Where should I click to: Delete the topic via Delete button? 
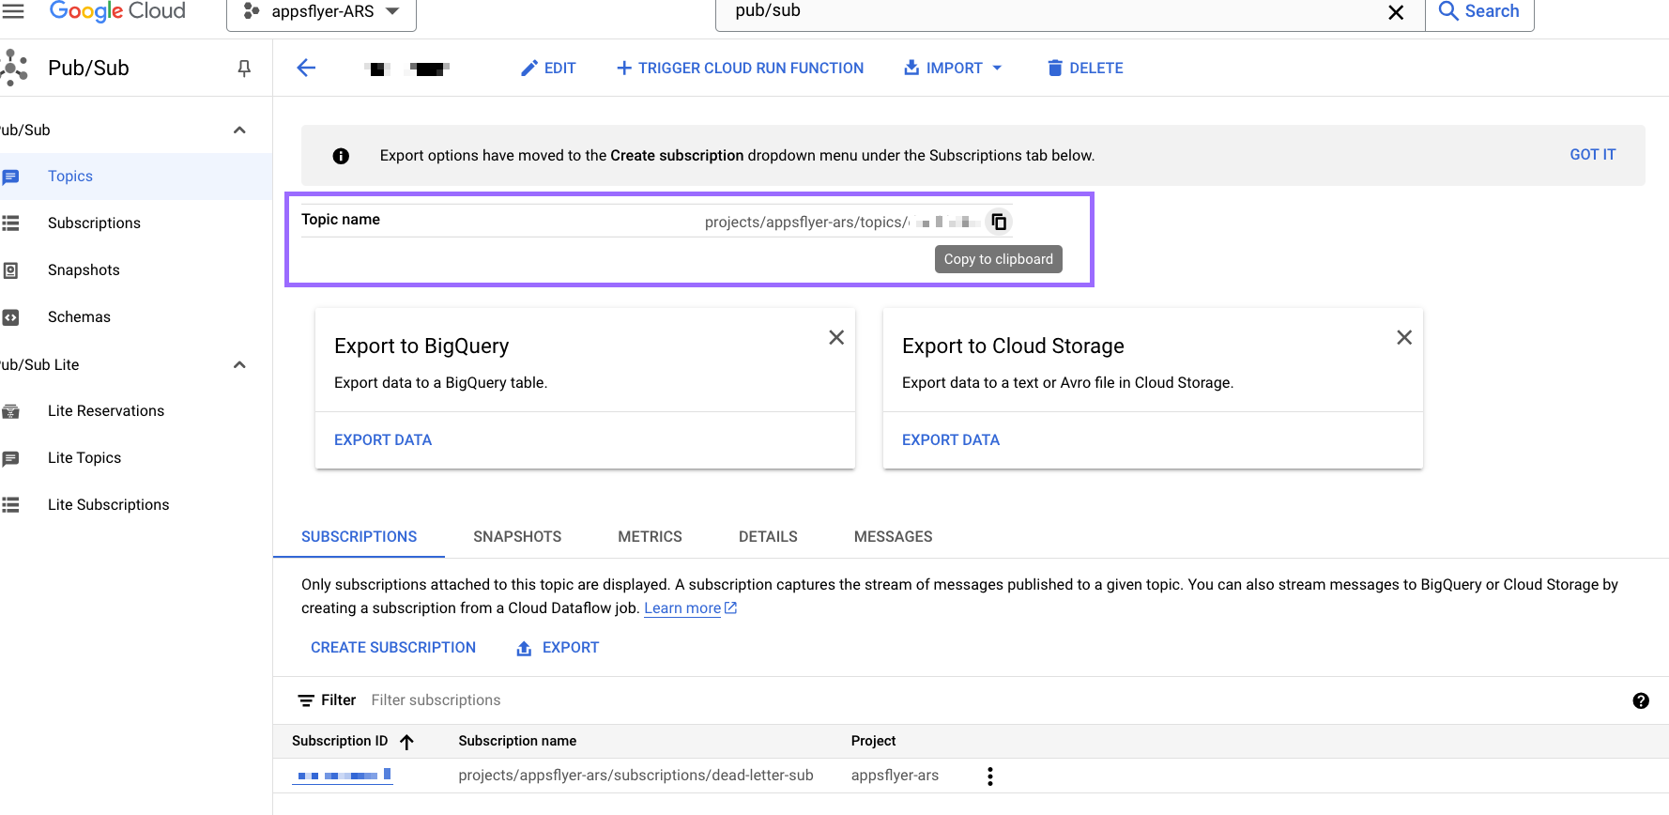coord(1084,68)
